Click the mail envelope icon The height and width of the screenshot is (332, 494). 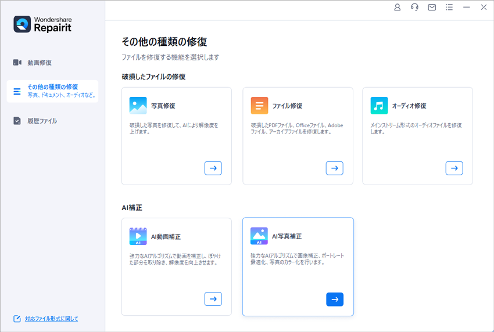pos(432,8)
